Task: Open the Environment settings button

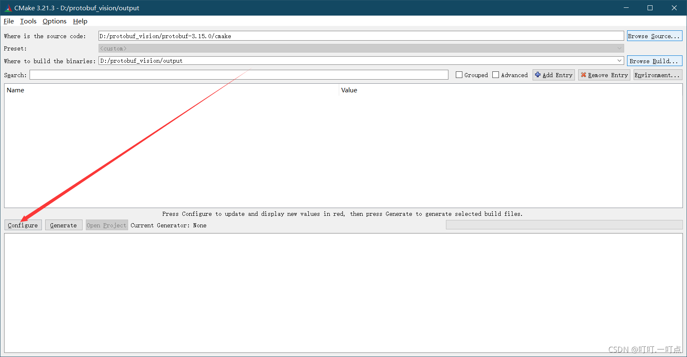Action: [657, 75]
